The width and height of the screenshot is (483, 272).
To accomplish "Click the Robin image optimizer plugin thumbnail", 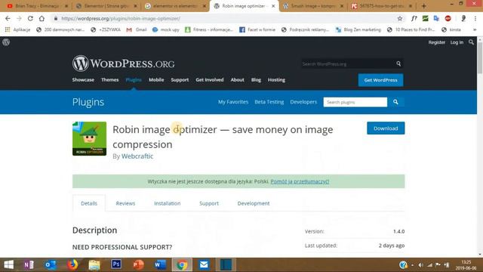I will pos(89,138).
